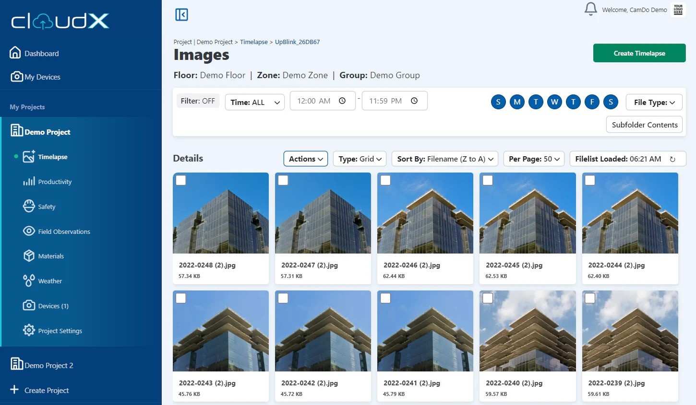Go to Timelapse in the breadcrumb

(253, 42)
